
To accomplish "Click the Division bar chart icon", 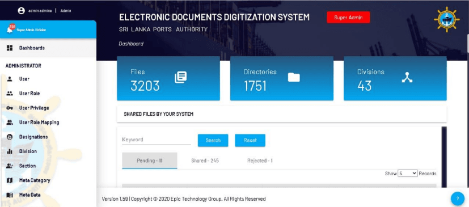I will click(x=10, y=151).
